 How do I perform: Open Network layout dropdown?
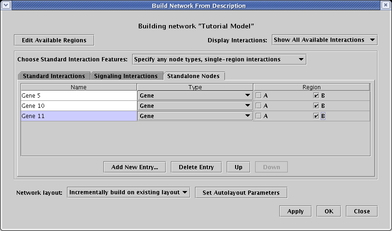click(x=128, y=192)
